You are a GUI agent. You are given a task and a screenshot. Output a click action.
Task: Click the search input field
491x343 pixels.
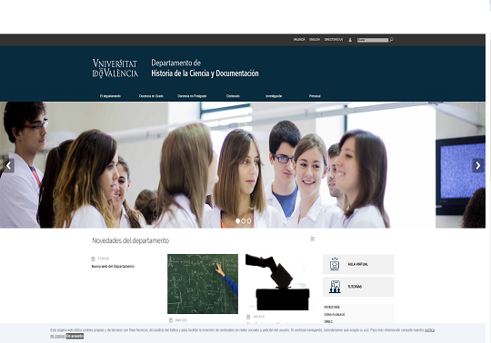tap(373, 40)
